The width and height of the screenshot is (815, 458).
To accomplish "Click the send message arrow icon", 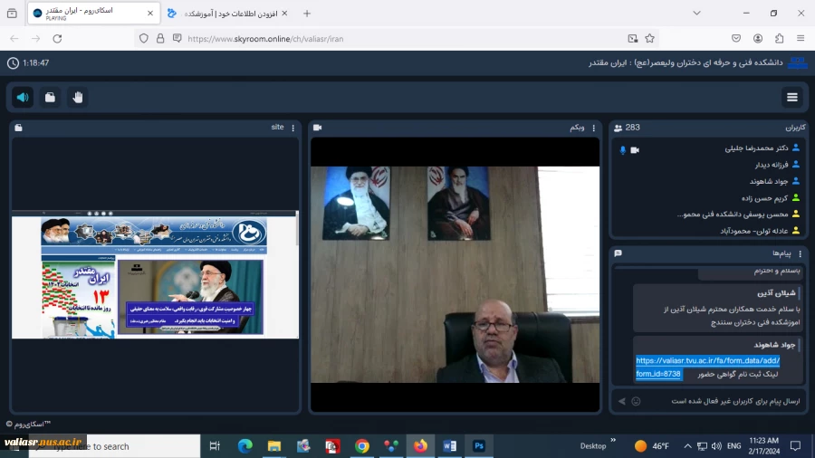I will pos(621,401).
